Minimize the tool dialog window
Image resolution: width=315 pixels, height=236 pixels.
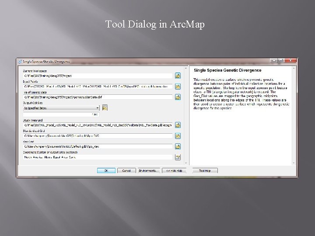pyautogui.click(x=274, y=60)
